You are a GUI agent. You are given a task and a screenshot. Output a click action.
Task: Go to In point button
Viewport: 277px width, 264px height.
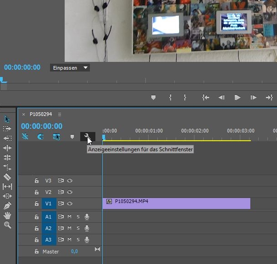pyautogui.click(x=206, y=98)
